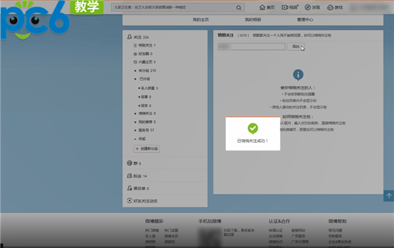Collapse the list with 收起
The height and width of the screenshot is (248, 394).
coord(142,139)
